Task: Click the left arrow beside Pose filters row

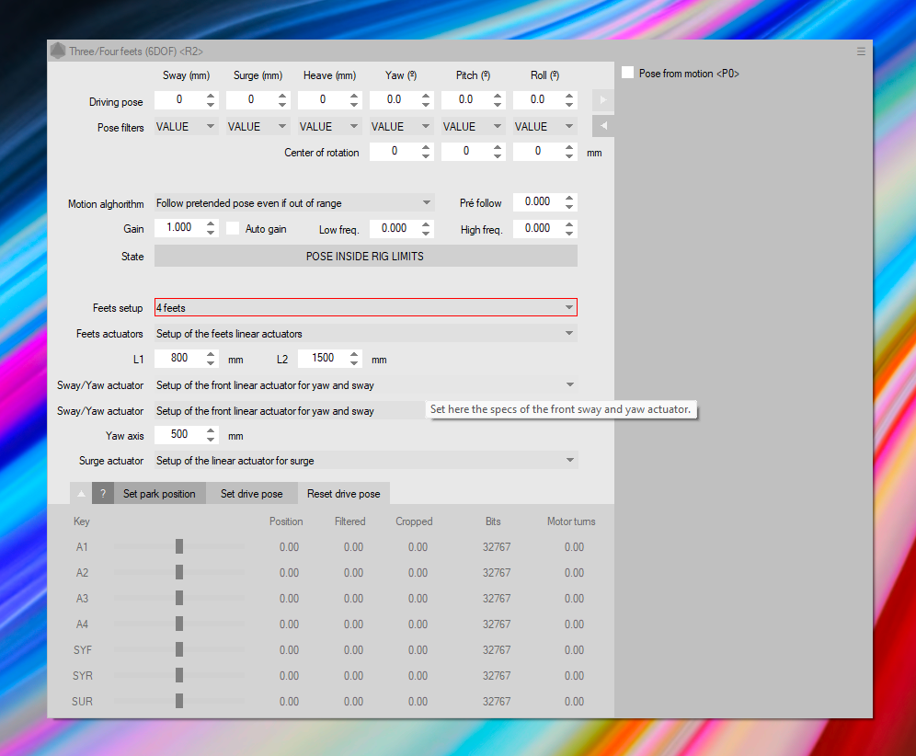Action: pyautogui.click(x=603, y=126)
